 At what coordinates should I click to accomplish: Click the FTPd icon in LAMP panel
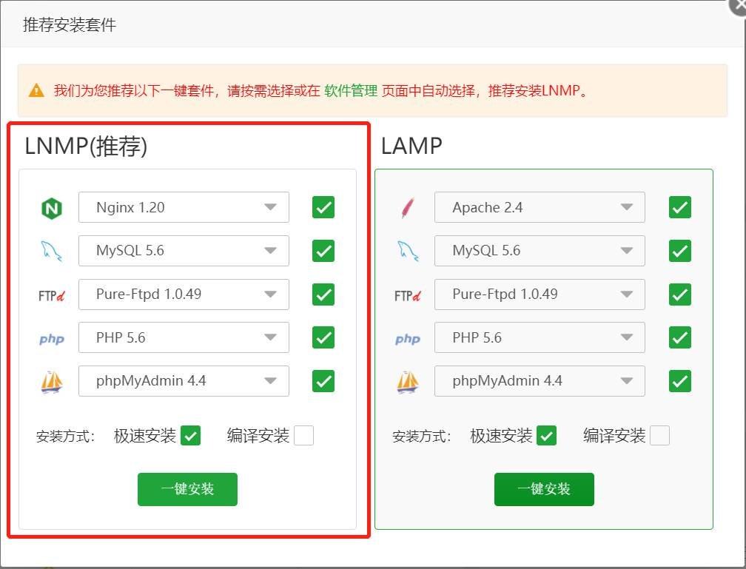click(408, 296)
